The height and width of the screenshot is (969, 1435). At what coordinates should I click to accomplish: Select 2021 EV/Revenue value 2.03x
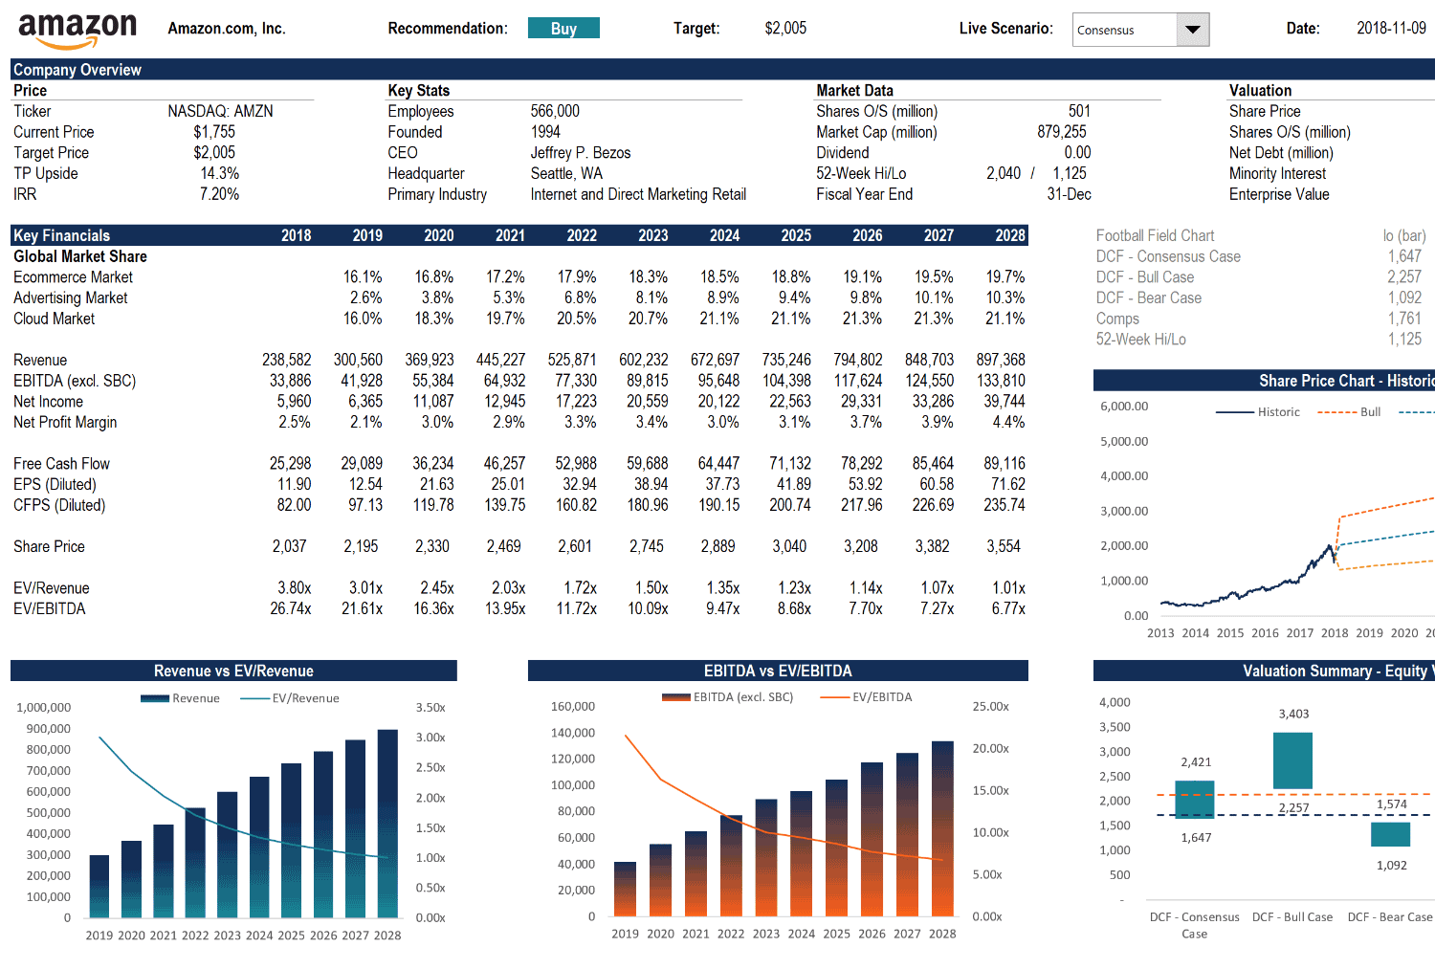[508, 588]
